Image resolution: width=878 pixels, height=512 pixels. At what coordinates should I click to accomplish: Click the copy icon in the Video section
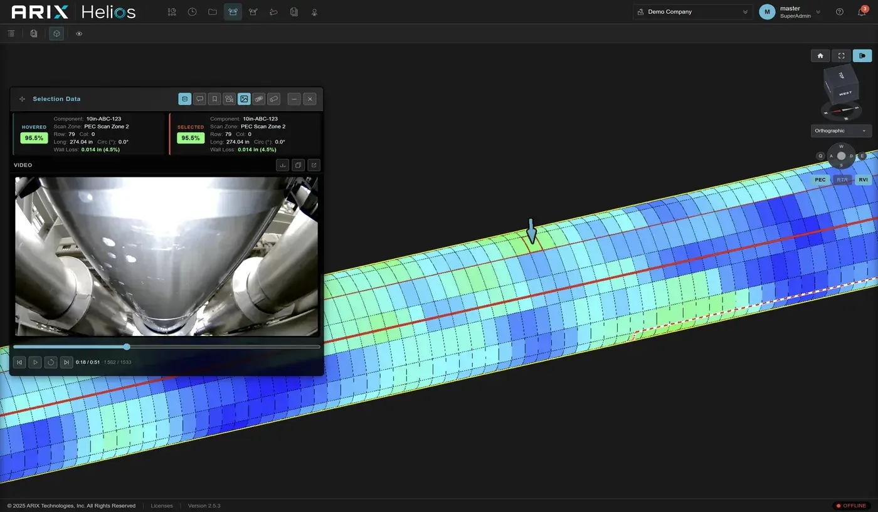299,165
